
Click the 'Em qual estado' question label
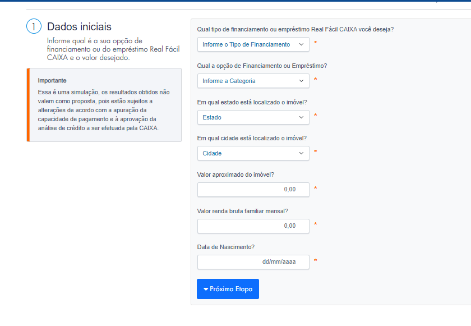(252, 102)
